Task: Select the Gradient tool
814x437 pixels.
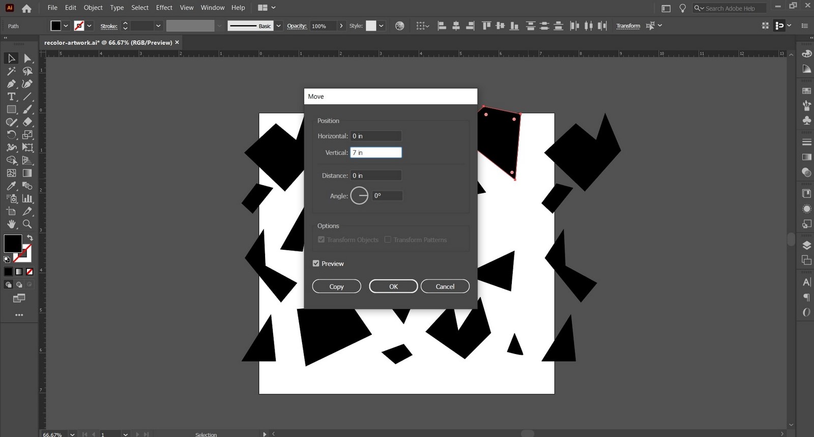Action: point(27,173)
